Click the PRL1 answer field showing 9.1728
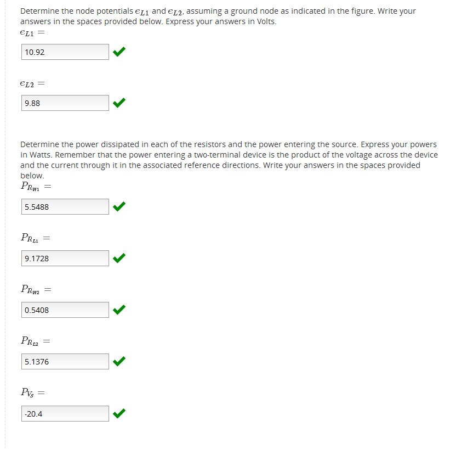The width and height of the screenshot is (450, 449). pyautogui.click(x=65, y=259)
